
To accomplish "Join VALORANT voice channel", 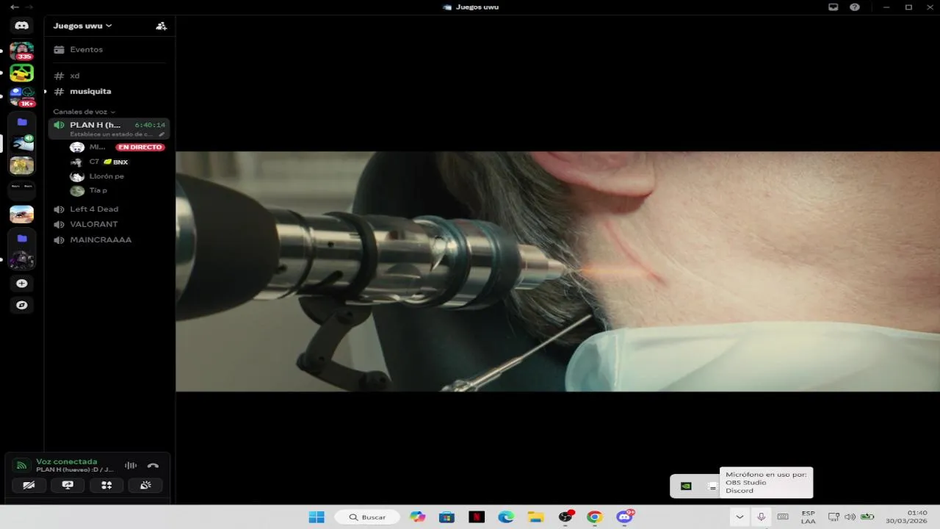I will tap(109, 225).
